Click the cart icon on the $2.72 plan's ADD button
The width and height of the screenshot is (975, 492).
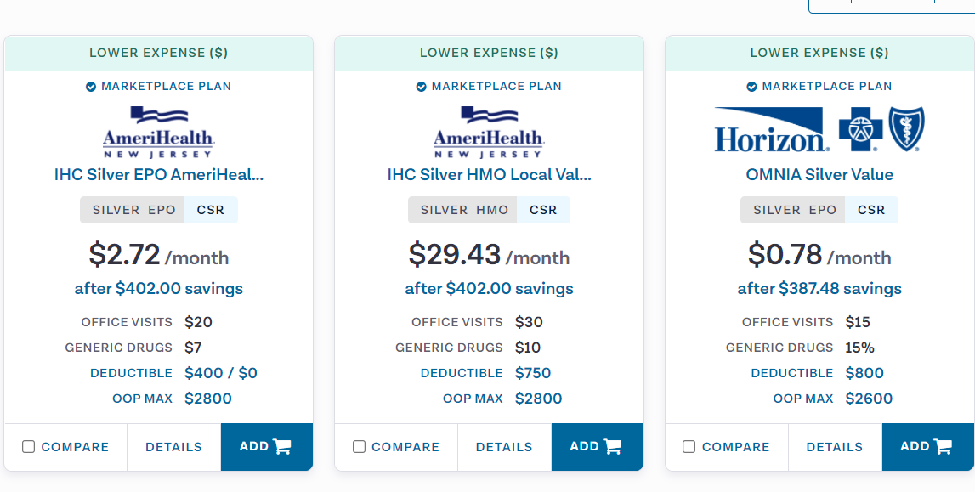tap(282, 446)
